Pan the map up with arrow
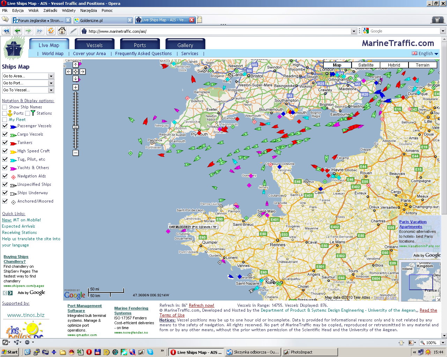The width and height of the screenshot is (447, 357). [75, 65]
